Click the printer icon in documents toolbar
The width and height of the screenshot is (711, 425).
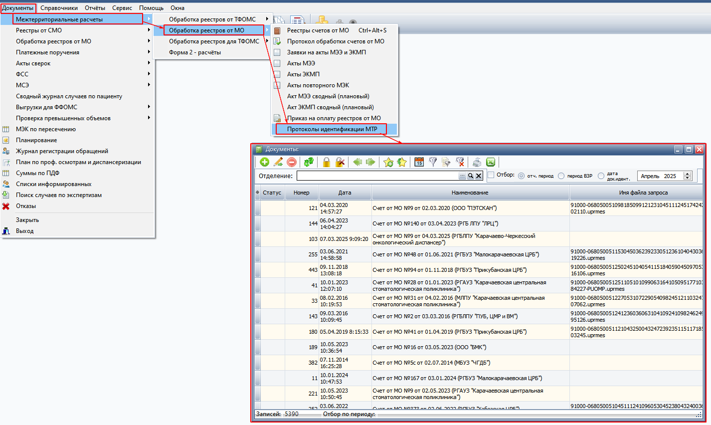point(477,162)
